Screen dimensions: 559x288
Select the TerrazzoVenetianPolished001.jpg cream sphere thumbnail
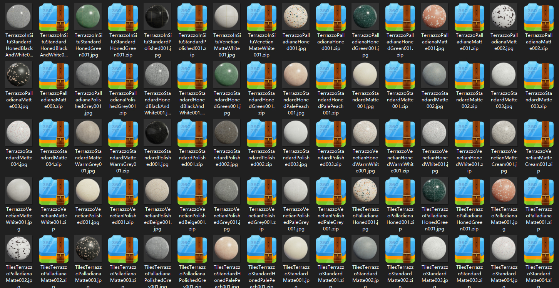(89, 191)
